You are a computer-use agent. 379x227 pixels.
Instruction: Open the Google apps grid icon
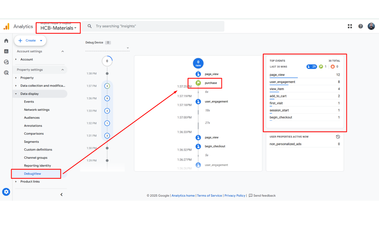tap(350, 26)
